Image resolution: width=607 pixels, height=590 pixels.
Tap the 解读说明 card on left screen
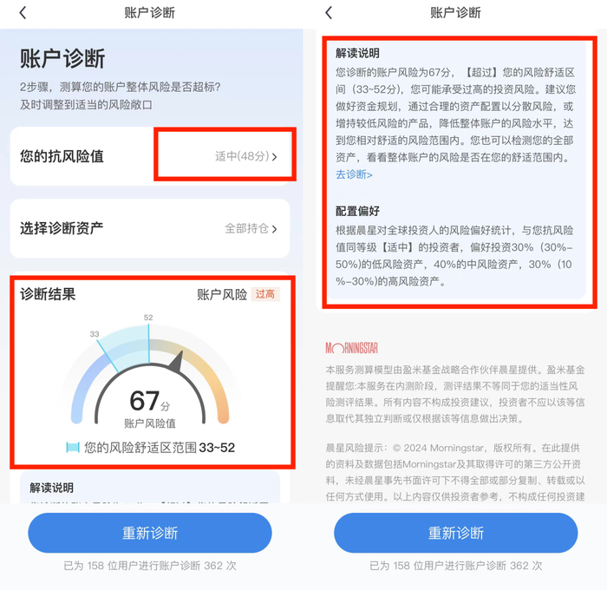(150, 487)
